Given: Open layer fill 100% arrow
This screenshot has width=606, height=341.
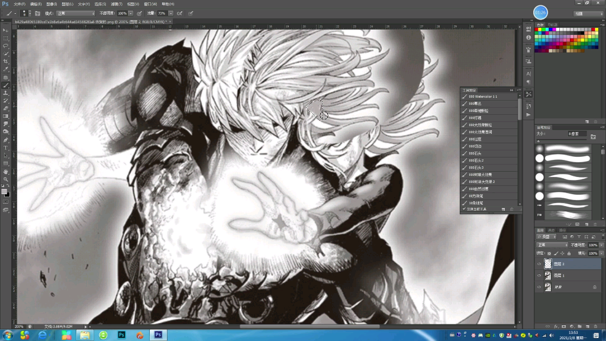Looking at the screenshot, I should 601,253.
